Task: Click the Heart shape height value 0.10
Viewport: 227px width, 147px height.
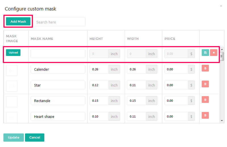Action: [x=99, y=116]
